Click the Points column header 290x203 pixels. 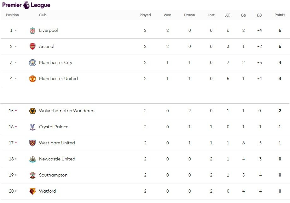[x=280, y=15]
